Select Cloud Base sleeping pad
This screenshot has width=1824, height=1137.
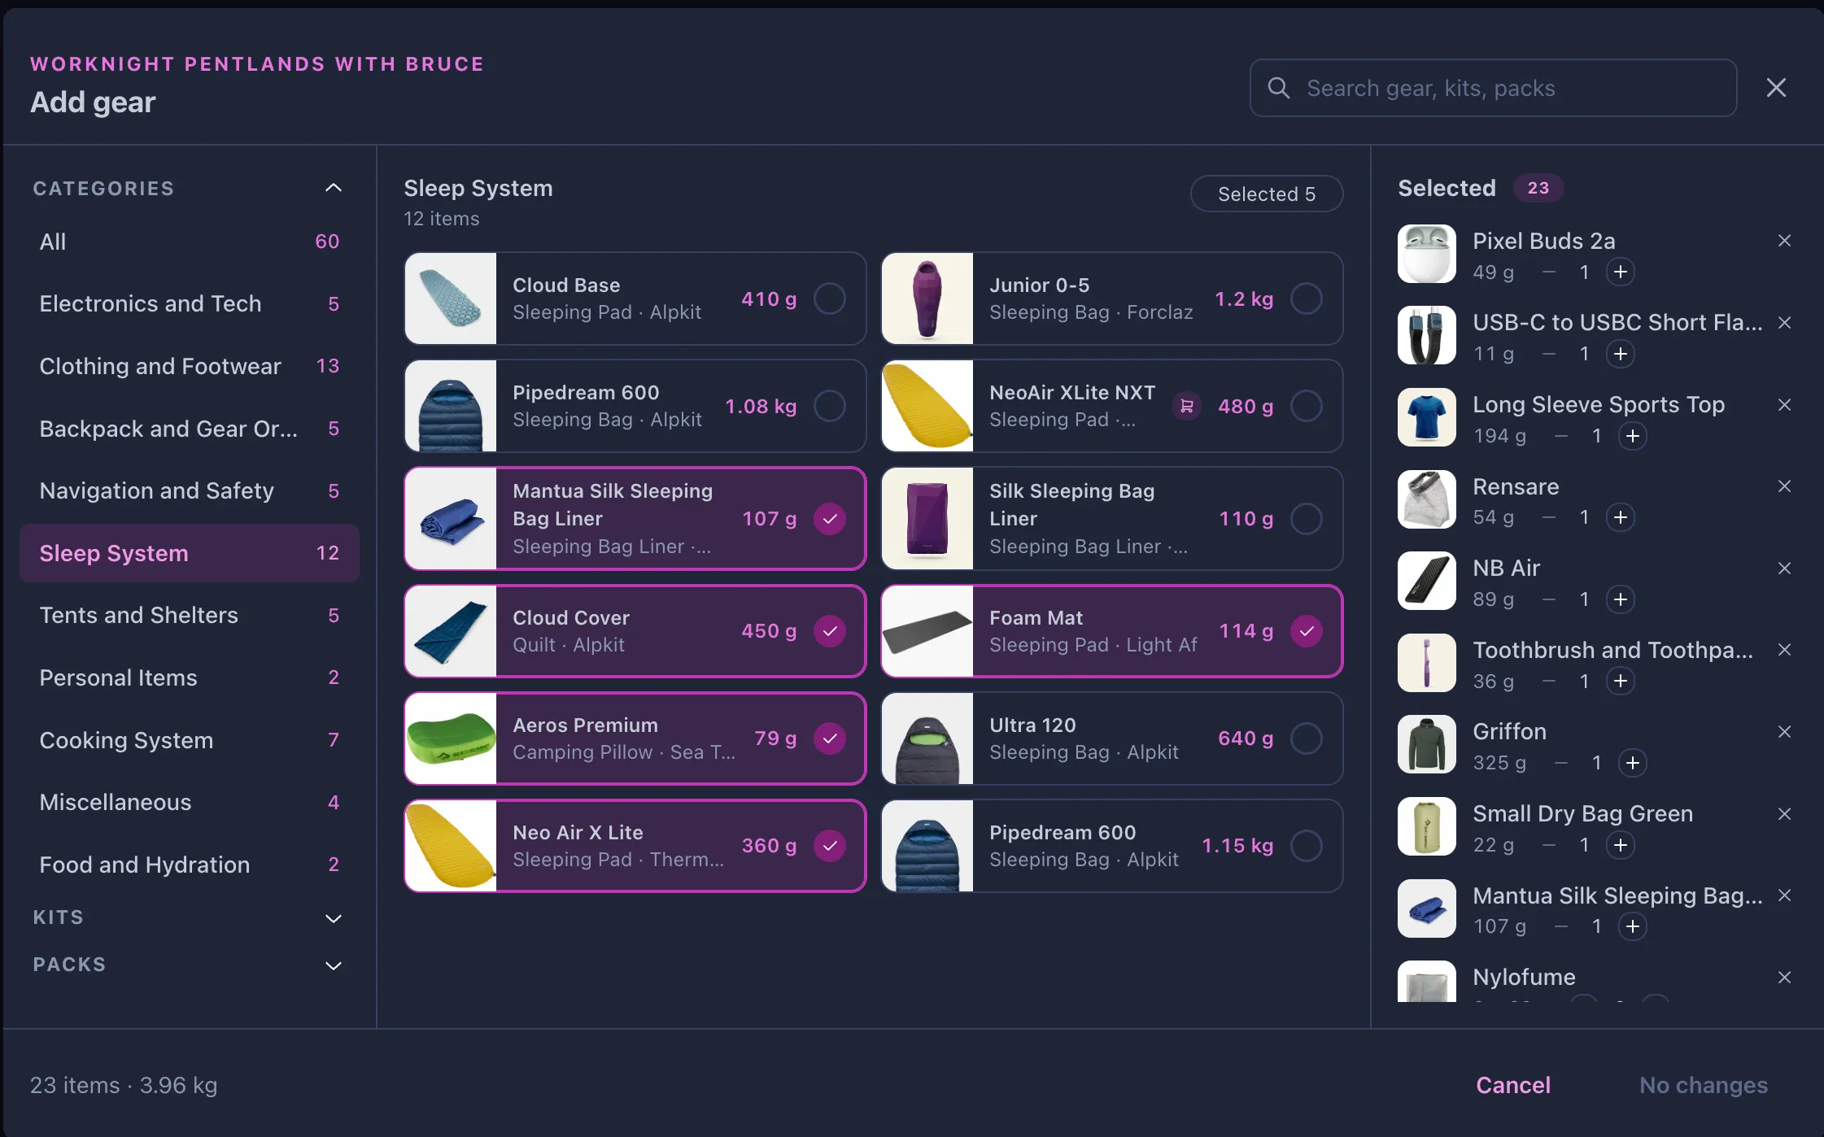pos(830,298)
